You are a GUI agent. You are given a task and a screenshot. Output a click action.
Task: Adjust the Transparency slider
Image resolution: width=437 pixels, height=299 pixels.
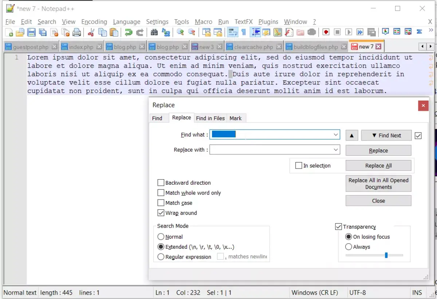386,255
